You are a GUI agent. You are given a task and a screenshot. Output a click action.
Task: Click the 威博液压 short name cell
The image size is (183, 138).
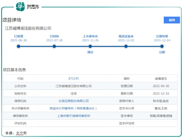(161, 79)
